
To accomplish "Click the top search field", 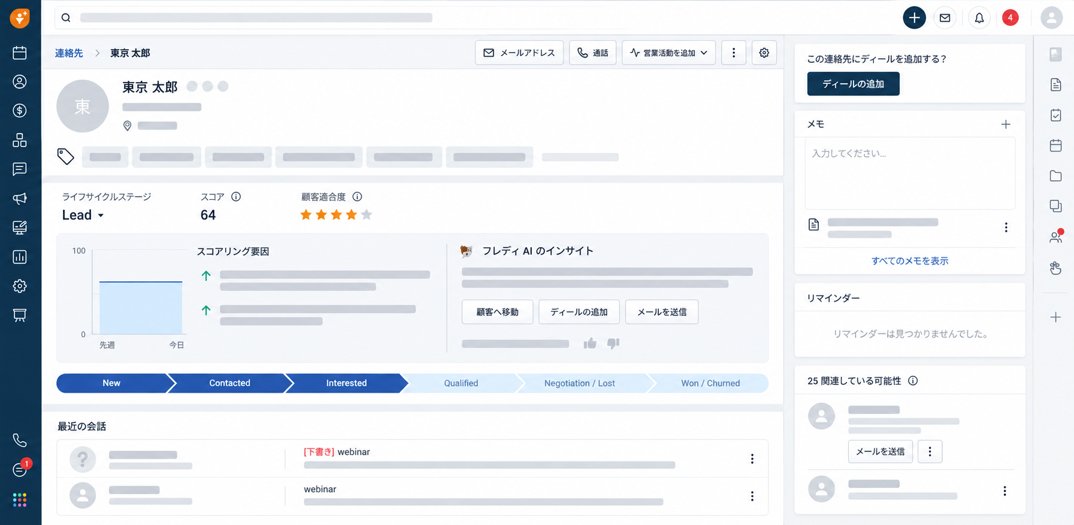I will pos(473,18).
